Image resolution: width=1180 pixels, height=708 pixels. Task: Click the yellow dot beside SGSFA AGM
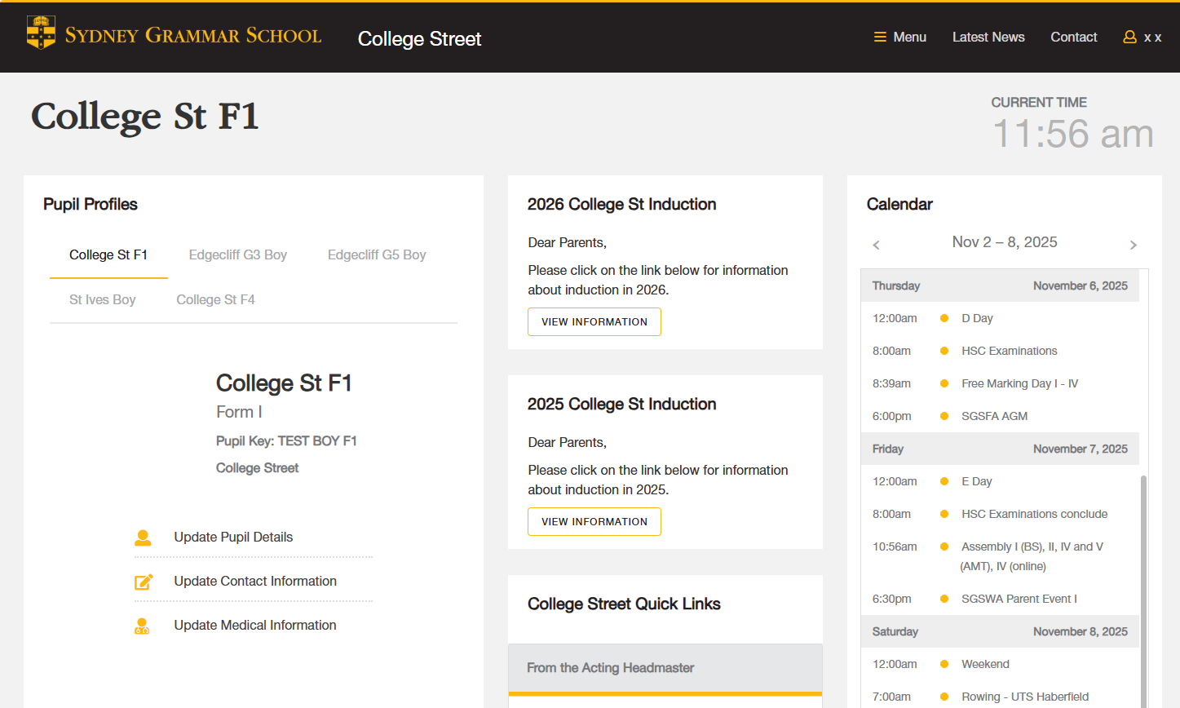click(x=944, y=416)
